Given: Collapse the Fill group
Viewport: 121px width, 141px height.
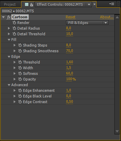Looking at the screenshot, I should click(9, 40).
